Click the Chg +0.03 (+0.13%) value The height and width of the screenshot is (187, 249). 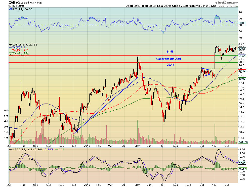point(223,6)
